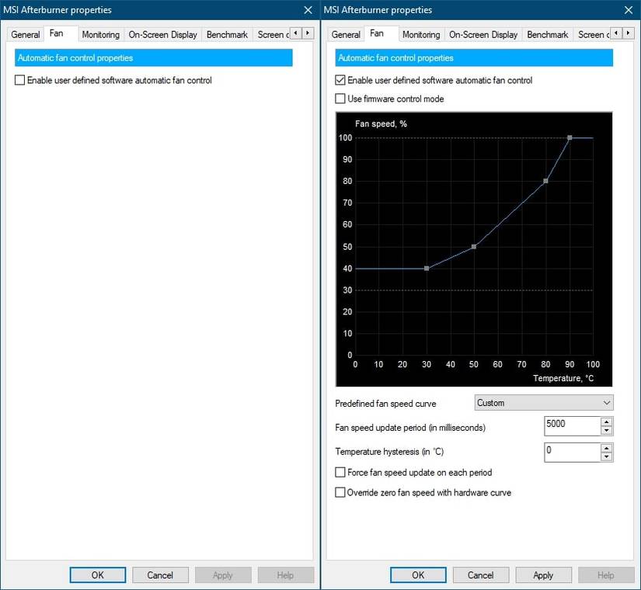Select the fan curve node at 100 percent
Screen dimensions: 641x590
[x=570, y=137]
